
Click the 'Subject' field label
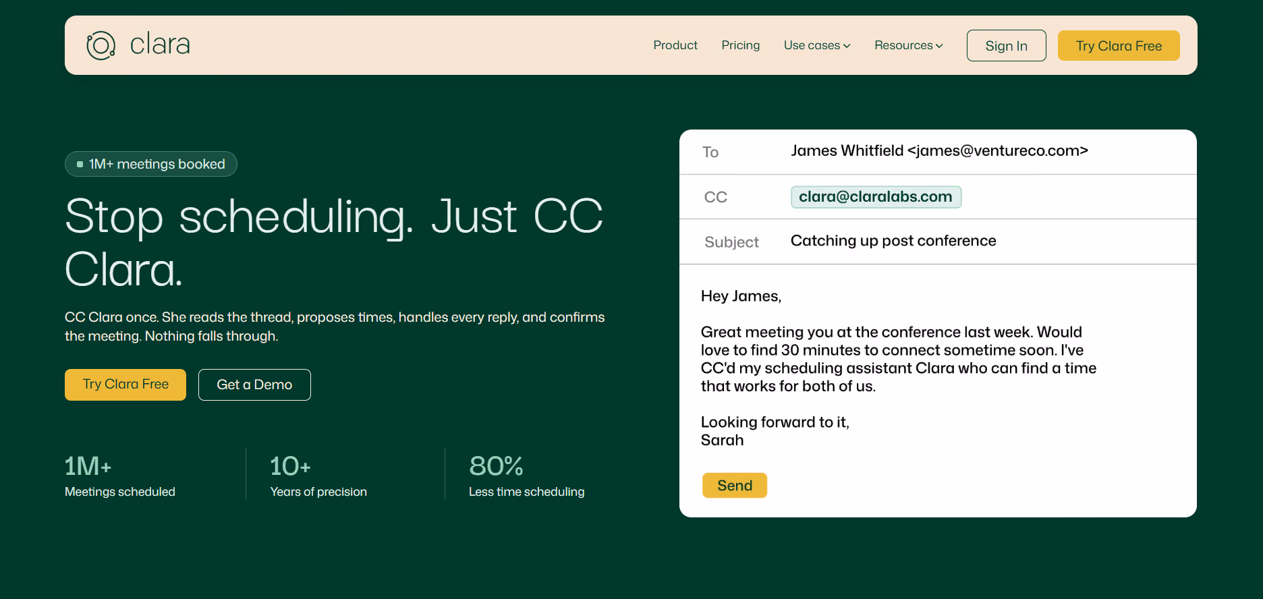click(x=731, y=242)
